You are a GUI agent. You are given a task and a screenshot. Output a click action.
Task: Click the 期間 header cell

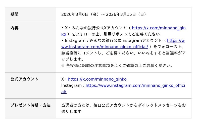click(x=15, y=15)
